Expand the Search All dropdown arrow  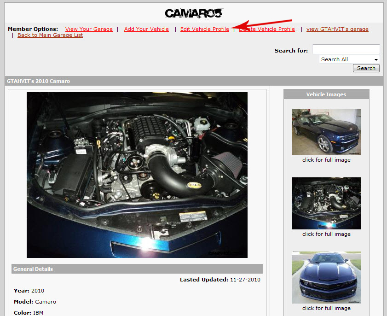376,59
